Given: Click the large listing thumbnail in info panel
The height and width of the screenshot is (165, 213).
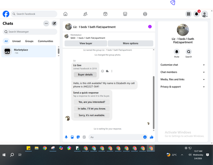Looking at the screenshot, I should [183, 30].
